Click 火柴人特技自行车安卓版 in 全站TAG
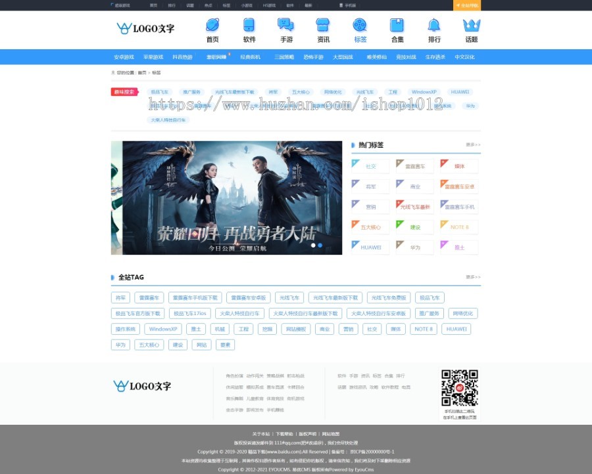 378,314
